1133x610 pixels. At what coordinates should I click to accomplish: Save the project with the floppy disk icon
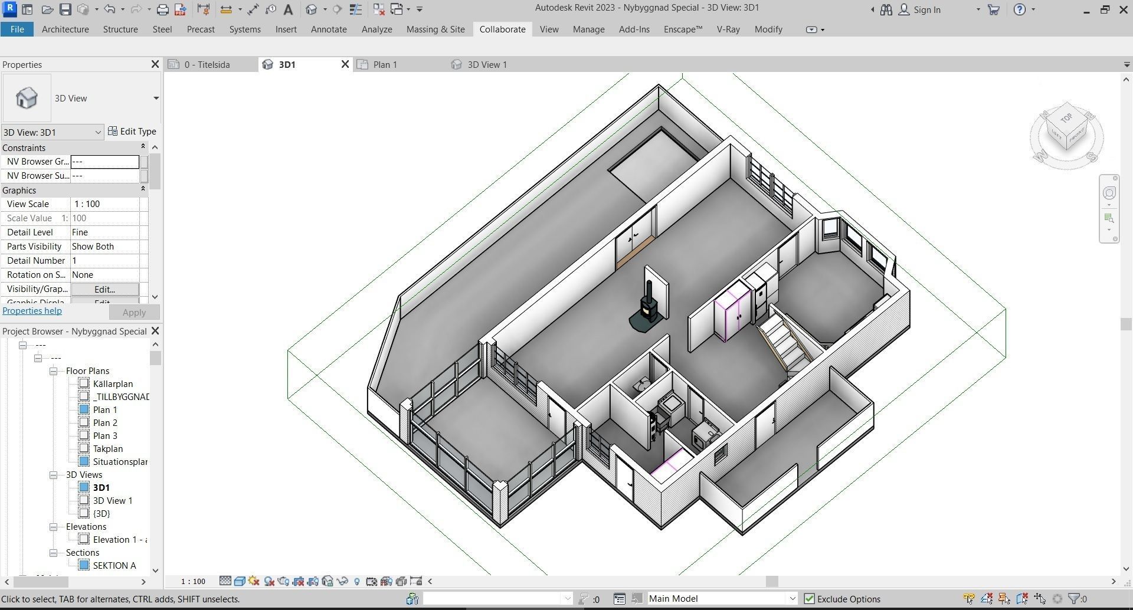click(x=65, y=9)
